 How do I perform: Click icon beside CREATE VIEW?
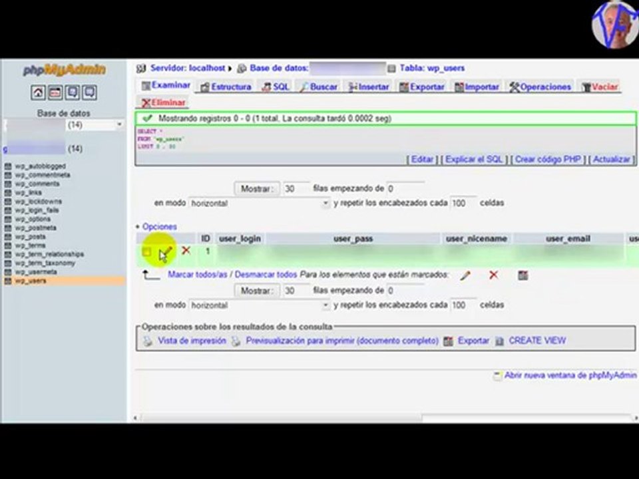pos(499,341)
